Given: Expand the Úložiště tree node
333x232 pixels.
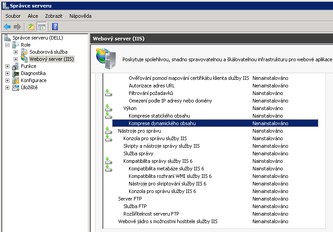Looking at the screenshot, I should 8,87.
